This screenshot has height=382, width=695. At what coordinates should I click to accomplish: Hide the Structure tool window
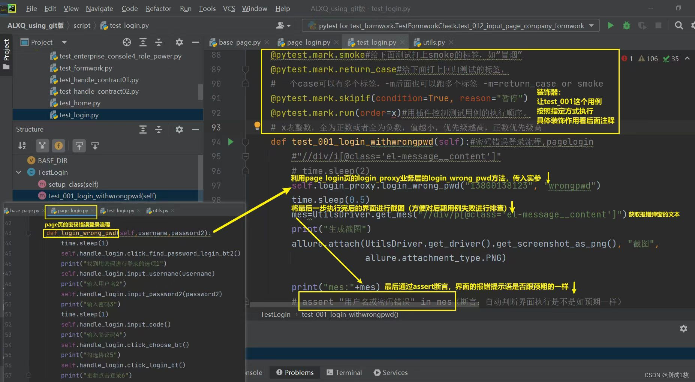tap(195, 130)
